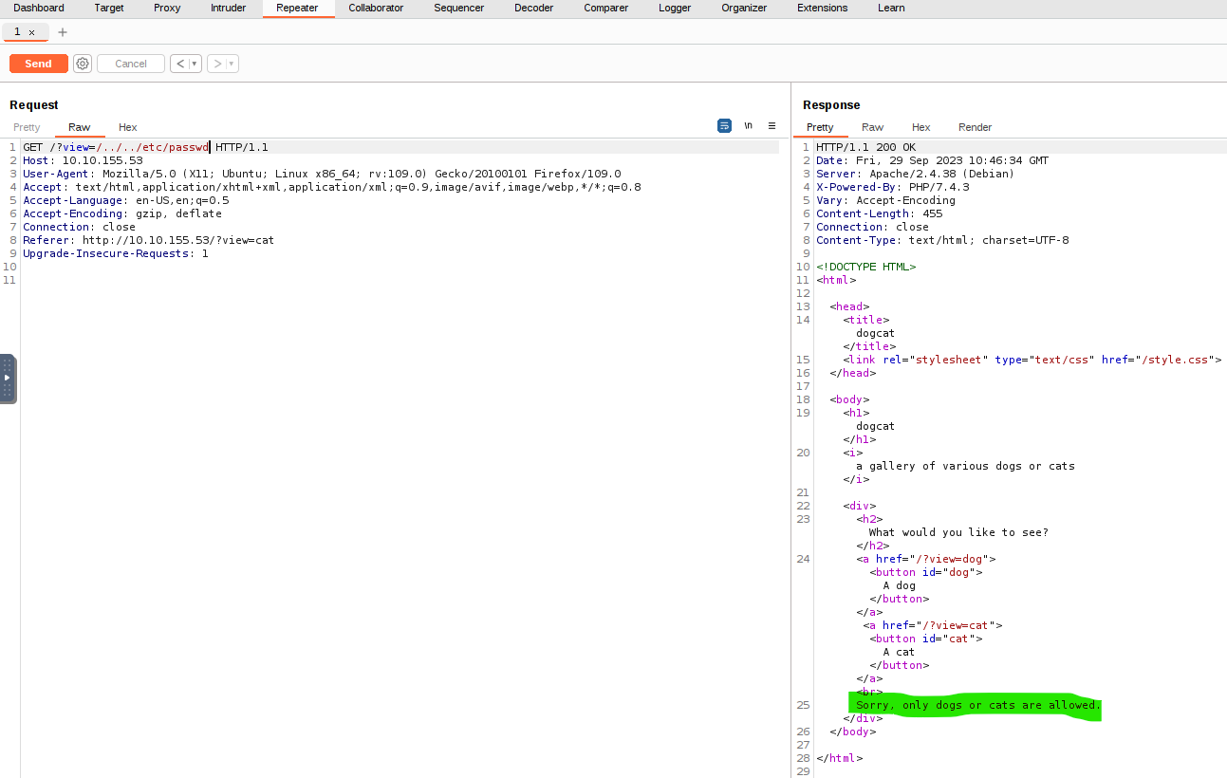Click the Cancel button
Viewport: 1227px width, 778px height.
click(x=131, y=64)
